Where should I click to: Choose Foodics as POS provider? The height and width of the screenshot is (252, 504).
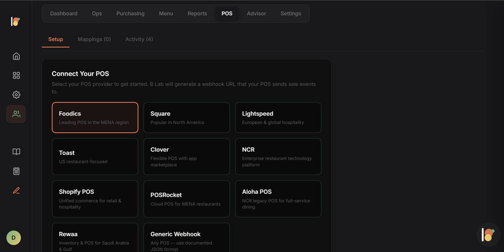pyautogui.click(x=95, y=118)
